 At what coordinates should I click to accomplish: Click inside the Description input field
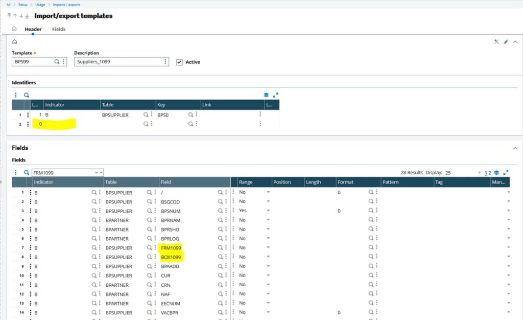pyautogui.click(x=117, y=61)
